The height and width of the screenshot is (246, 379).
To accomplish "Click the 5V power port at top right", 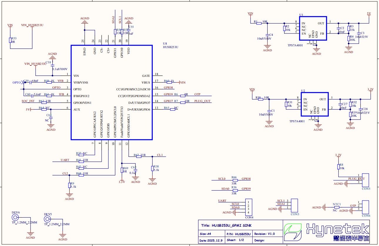I will 369,14.
